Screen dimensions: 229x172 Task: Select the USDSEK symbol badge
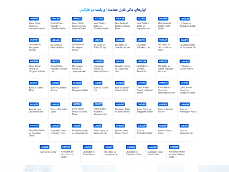click(120, 40)
